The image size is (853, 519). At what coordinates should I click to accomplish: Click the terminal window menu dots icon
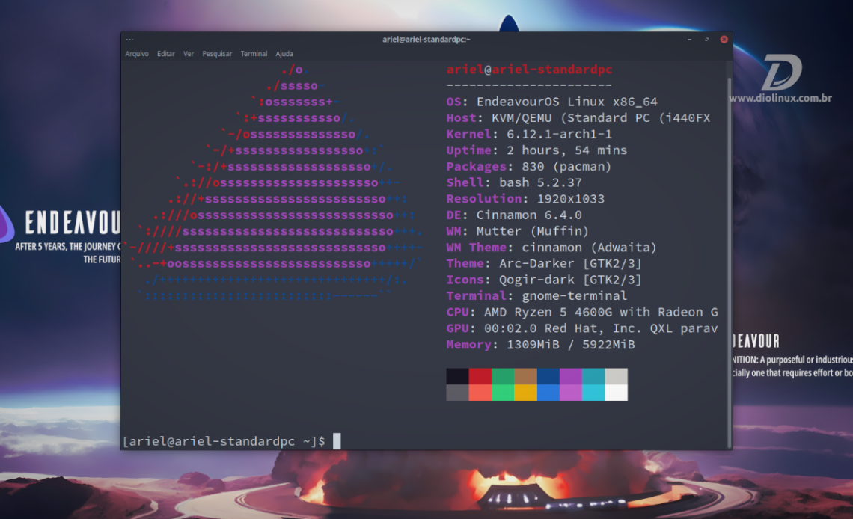[129, 39]
